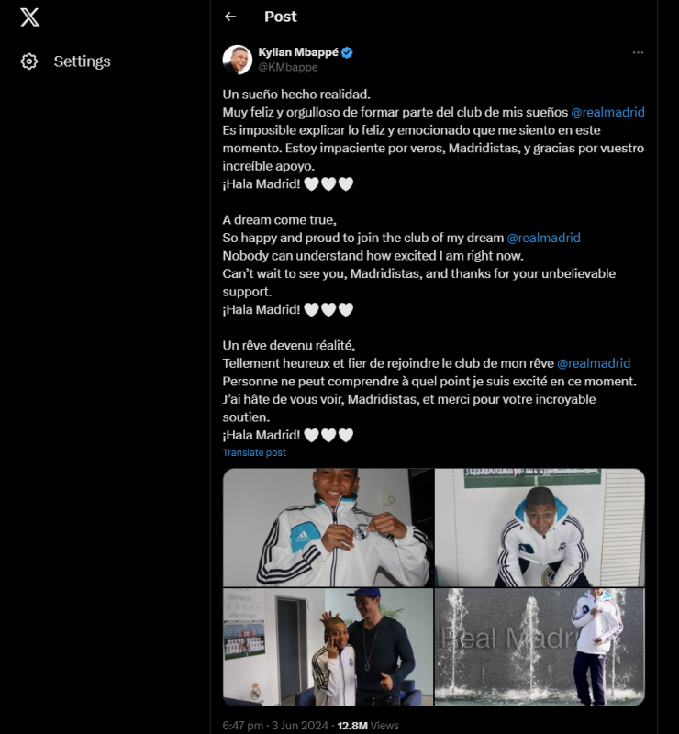This screenshot has width=679, height=734.
Task: Click the Post header title
Action: coord(280,17)
